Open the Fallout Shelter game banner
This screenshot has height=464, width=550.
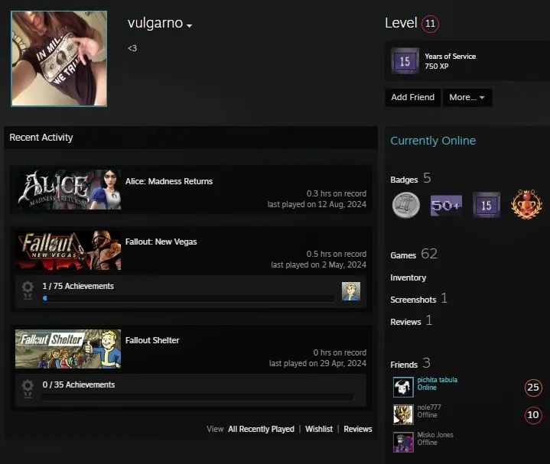point(68,349)
